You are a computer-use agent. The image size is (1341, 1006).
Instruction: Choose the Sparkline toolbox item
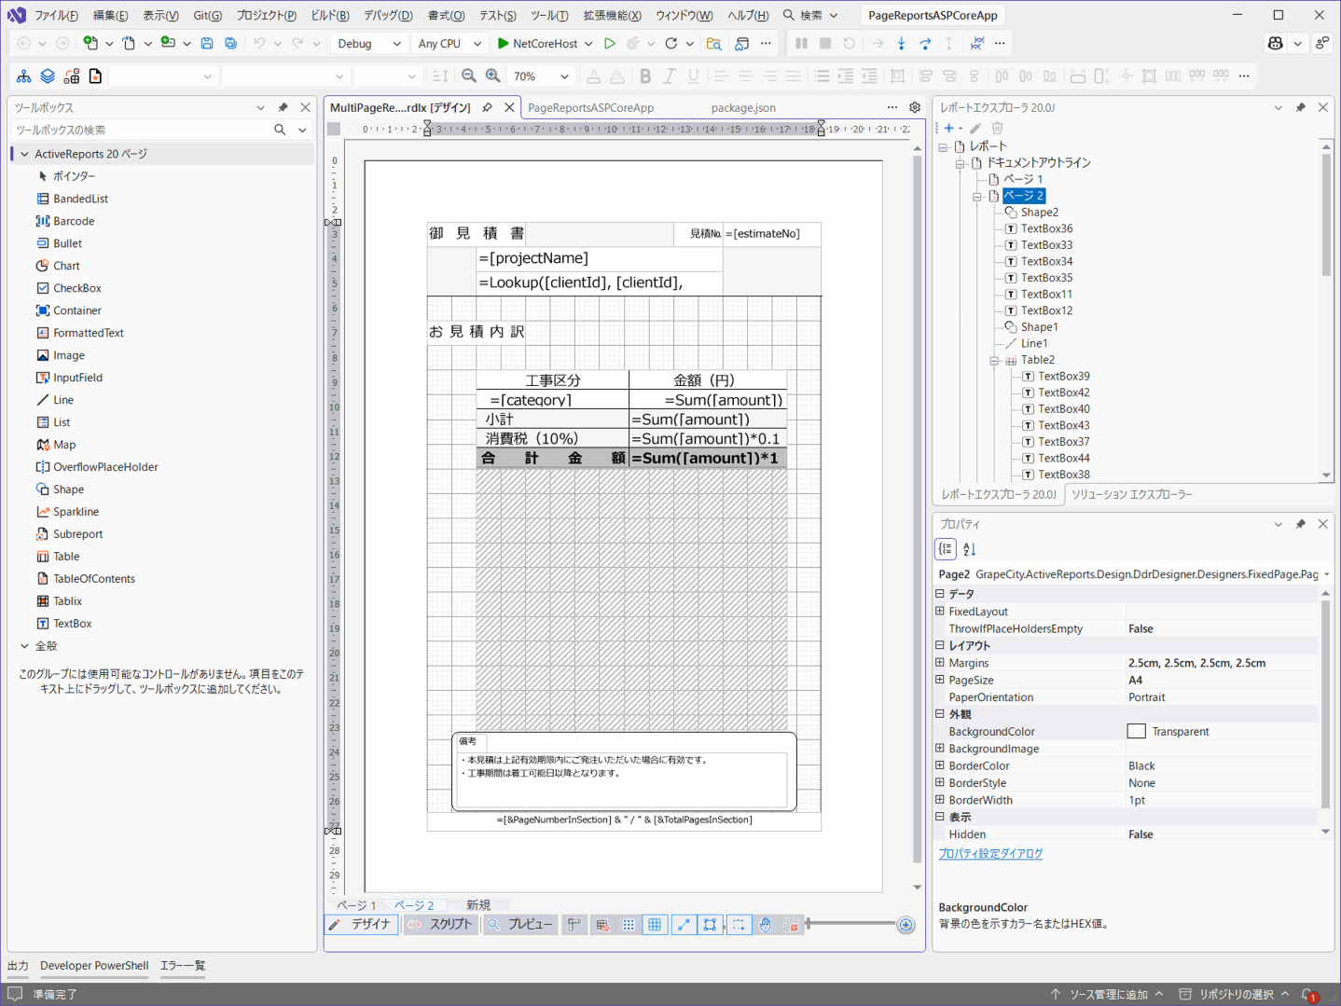tap(76, 512)
